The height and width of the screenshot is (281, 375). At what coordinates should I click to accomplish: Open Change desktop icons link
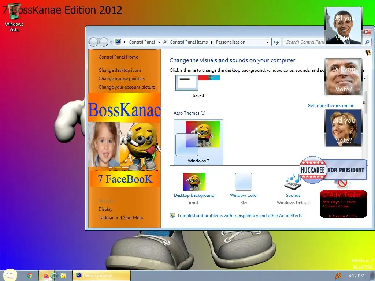coord(120,70)
